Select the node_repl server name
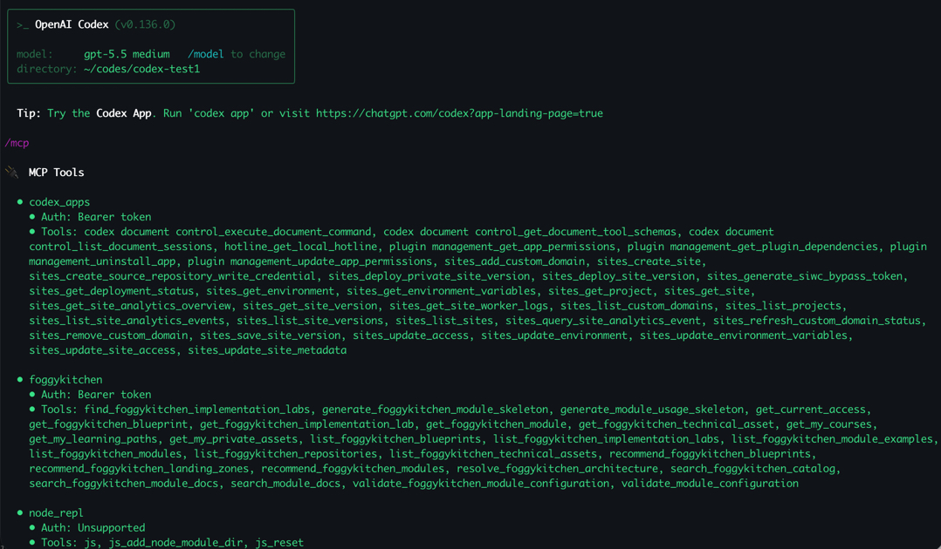Image resolution: width=941 pixels, height=549 pixels. pyautogui.click(x=56, y=513)
